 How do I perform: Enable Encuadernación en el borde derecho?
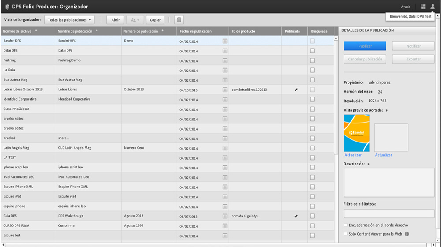346,225
